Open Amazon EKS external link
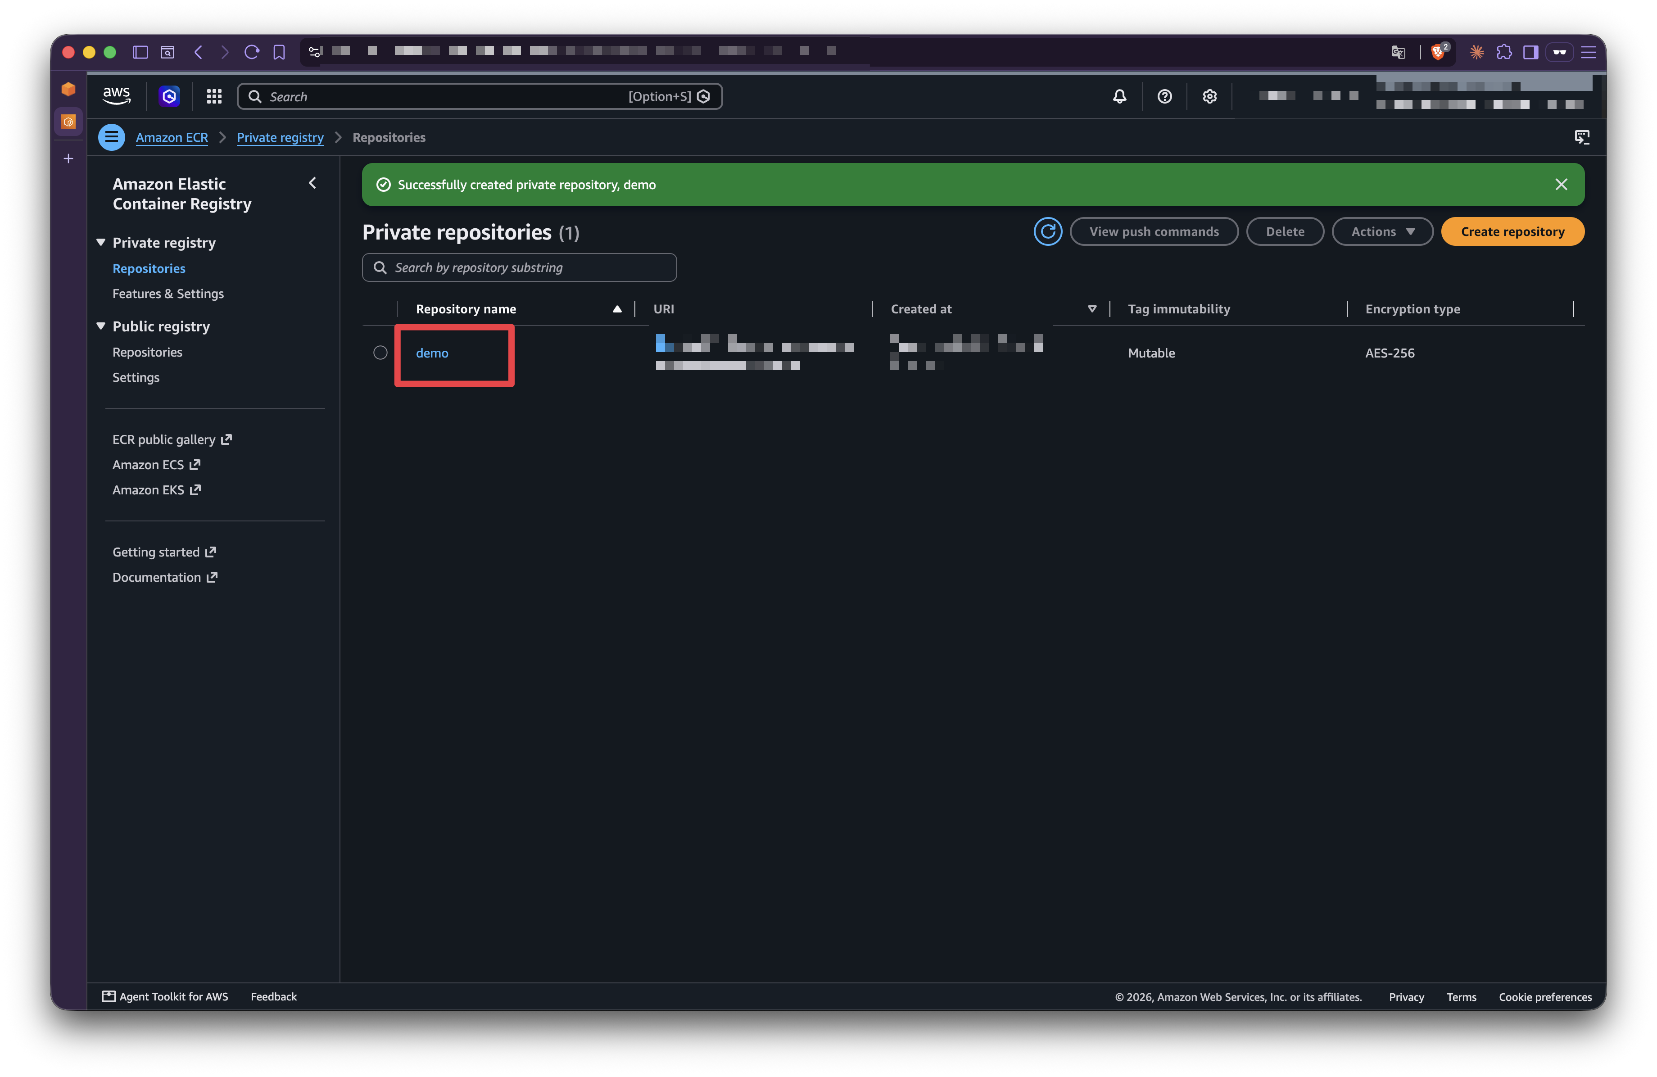1657x1077 pixels. 157,490
